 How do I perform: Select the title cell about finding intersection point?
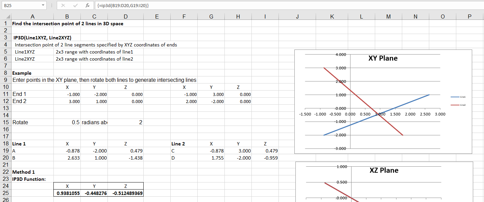tap(68, 24)
